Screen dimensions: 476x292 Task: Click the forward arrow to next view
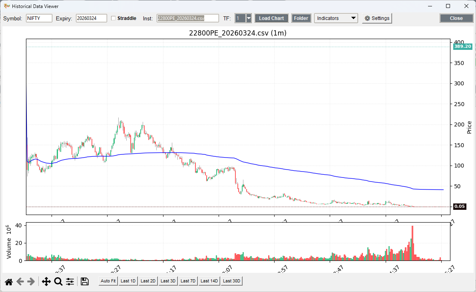click(x=31, y=282)
